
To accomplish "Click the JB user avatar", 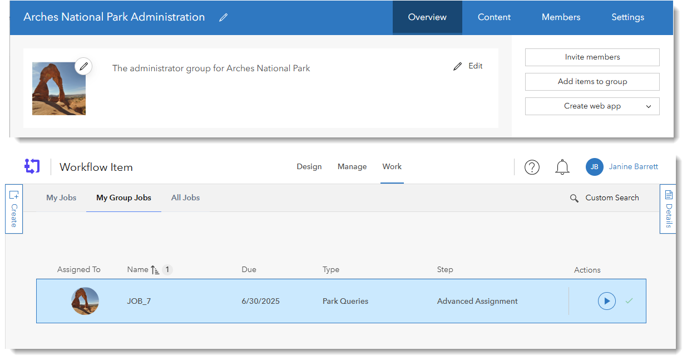I will [x=594, y=167].
